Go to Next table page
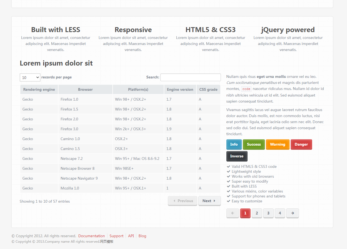This screenshot has width=347, height=249. pos(209,201)
